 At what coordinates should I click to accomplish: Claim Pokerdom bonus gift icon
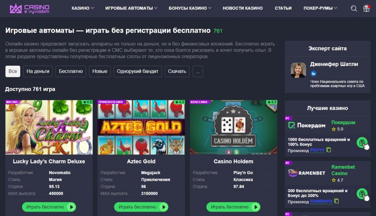(362, 143)
